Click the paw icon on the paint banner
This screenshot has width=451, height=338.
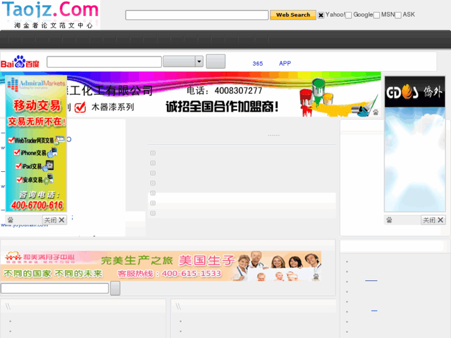tap(376, 112)
